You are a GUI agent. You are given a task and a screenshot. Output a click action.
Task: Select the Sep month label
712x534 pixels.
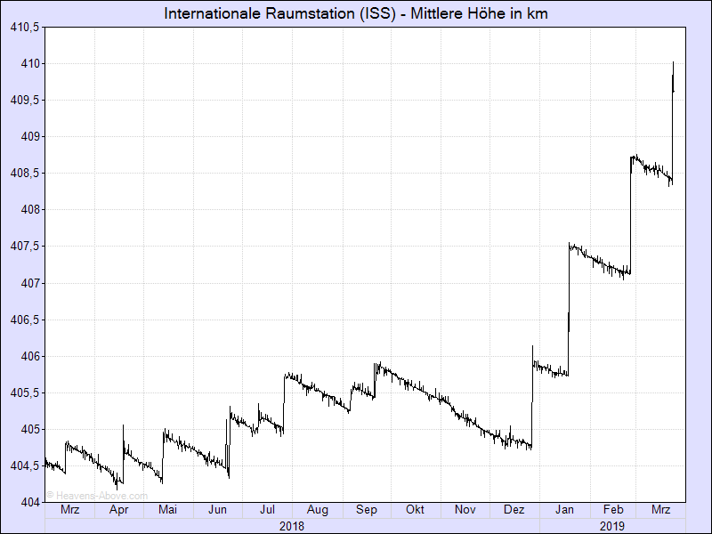(x=367, y=510)
